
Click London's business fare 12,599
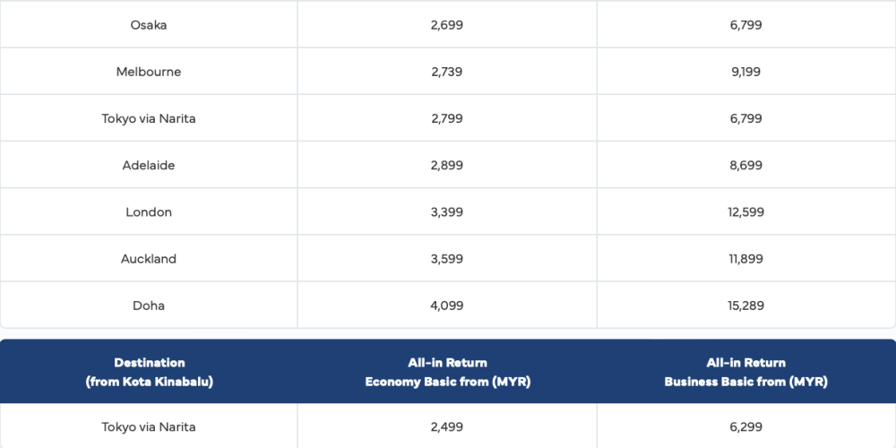[745, 212]
